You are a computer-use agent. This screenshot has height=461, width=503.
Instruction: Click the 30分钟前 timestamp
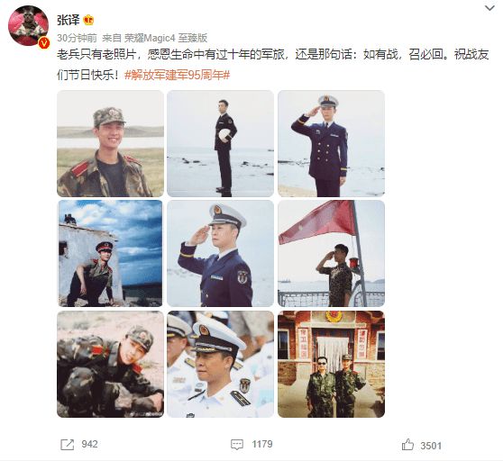coord(77,38)
